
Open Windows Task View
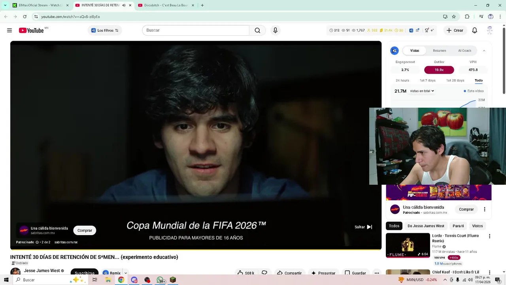(x=95, y=280)
